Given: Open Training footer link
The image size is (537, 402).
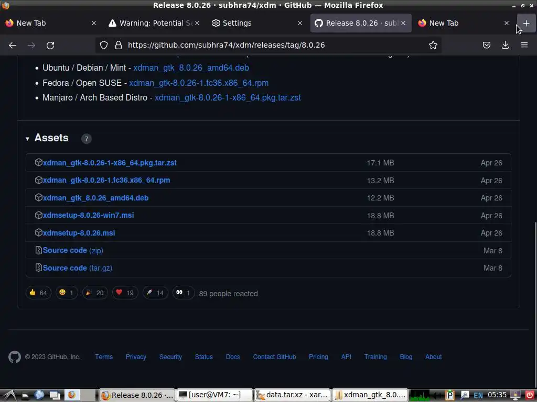Looking at the screenshot, I should (375, 357).
